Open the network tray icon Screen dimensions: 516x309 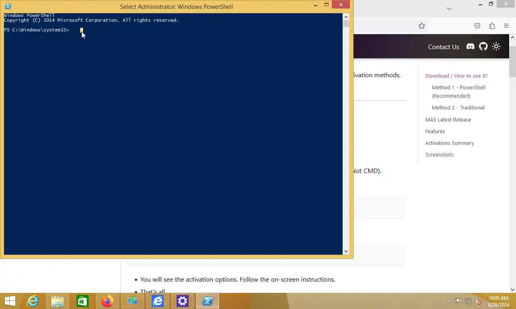pos(468,301)
